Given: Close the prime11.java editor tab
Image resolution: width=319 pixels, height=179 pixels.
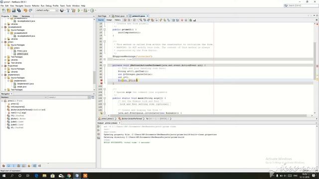Looking at the screenshot, I should pos(148,16).
